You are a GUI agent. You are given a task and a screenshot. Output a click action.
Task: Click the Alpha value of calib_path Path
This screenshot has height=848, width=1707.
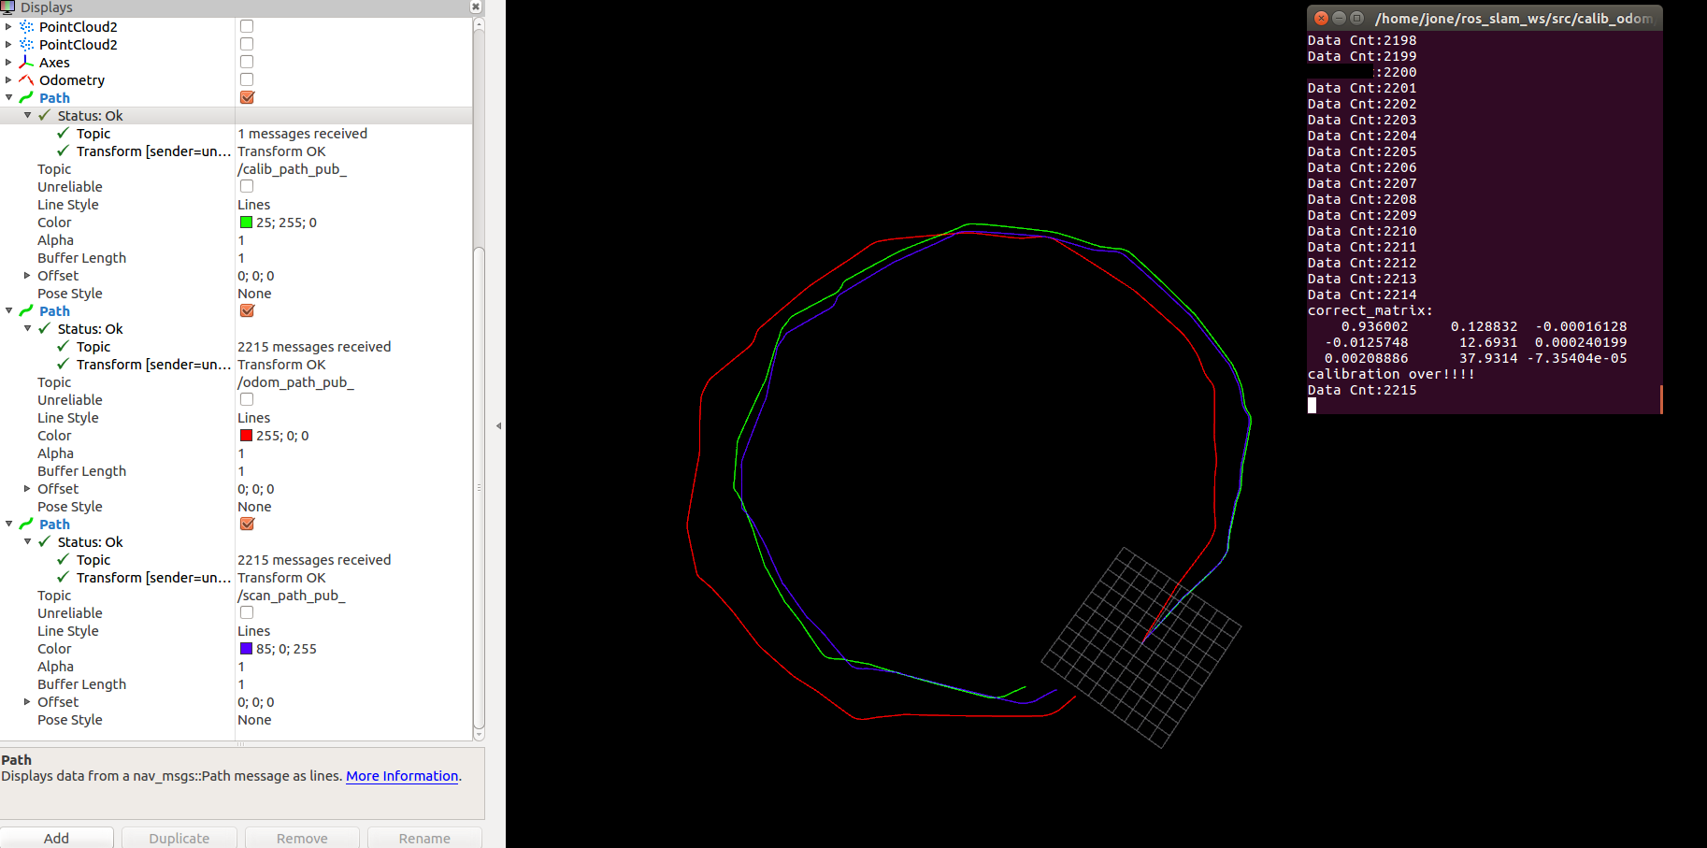353,240
